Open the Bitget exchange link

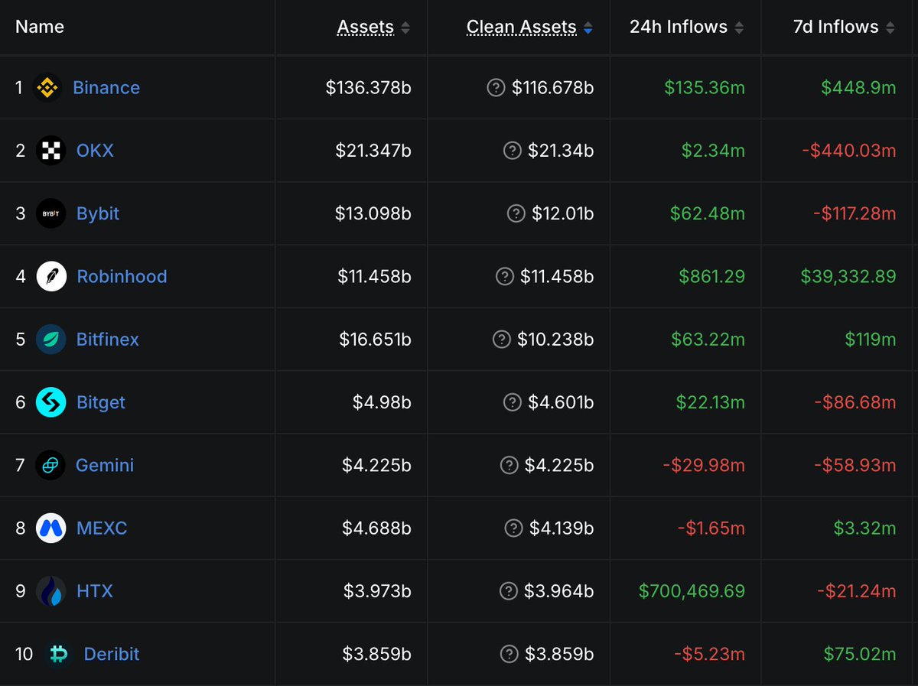[x=101, y=402]
